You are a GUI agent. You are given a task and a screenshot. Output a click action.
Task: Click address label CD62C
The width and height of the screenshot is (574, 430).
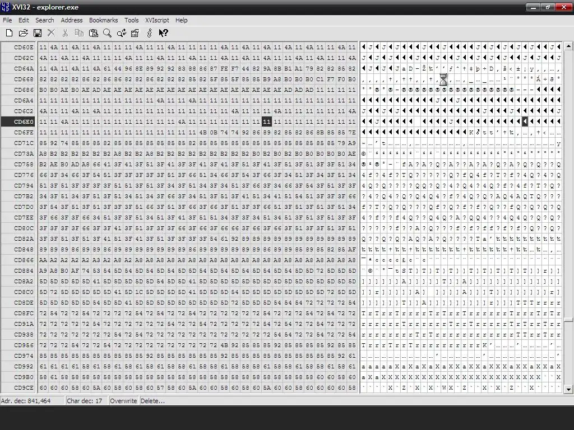coord(24,58)
